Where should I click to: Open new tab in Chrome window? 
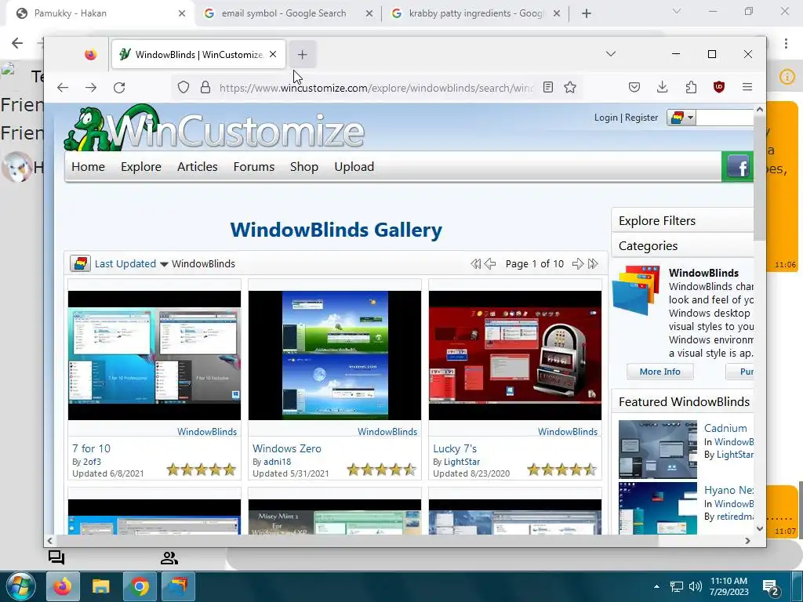point(587,13)
